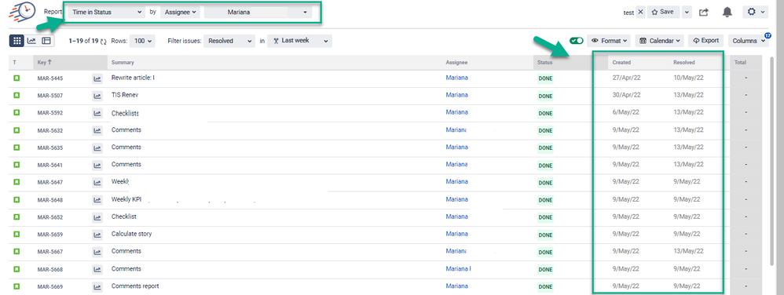This screenshot has height=295, width=784.
Task: Open the chart icon for MAR-5445
Action: (97, 78)
